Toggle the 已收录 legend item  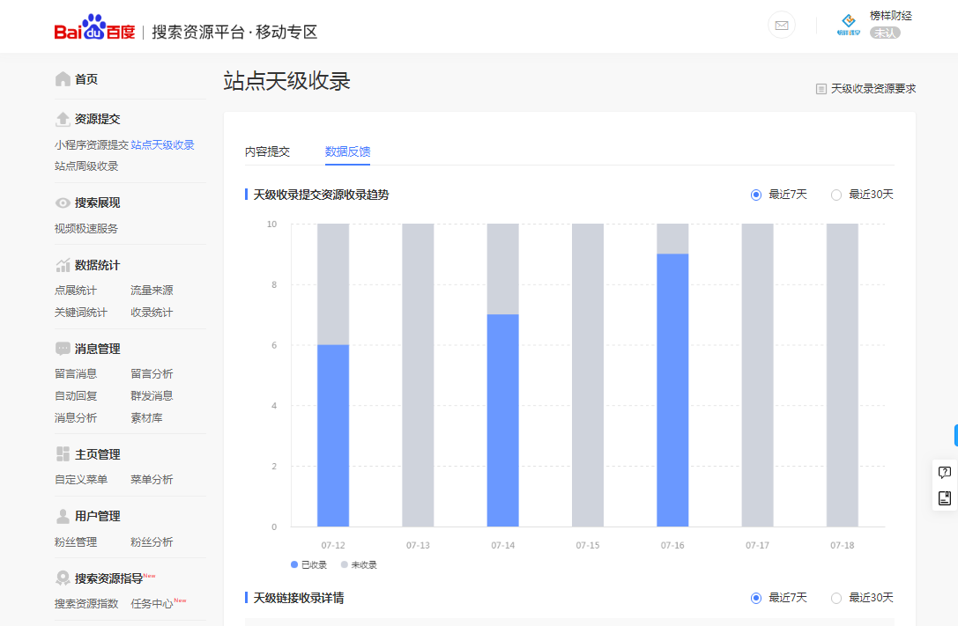point(308,564)
